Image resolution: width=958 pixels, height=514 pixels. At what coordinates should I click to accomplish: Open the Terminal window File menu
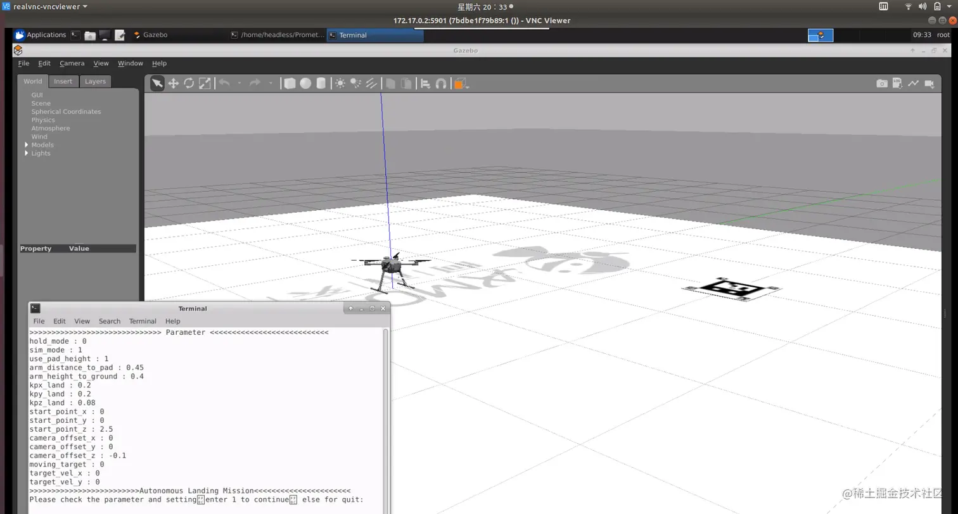pyautogui.click(x=39, y=321)
